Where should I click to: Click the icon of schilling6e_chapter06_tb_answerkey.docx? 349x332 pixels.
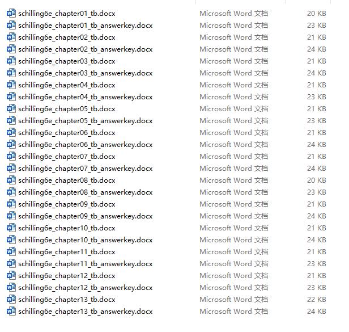[x=11, y=145]
